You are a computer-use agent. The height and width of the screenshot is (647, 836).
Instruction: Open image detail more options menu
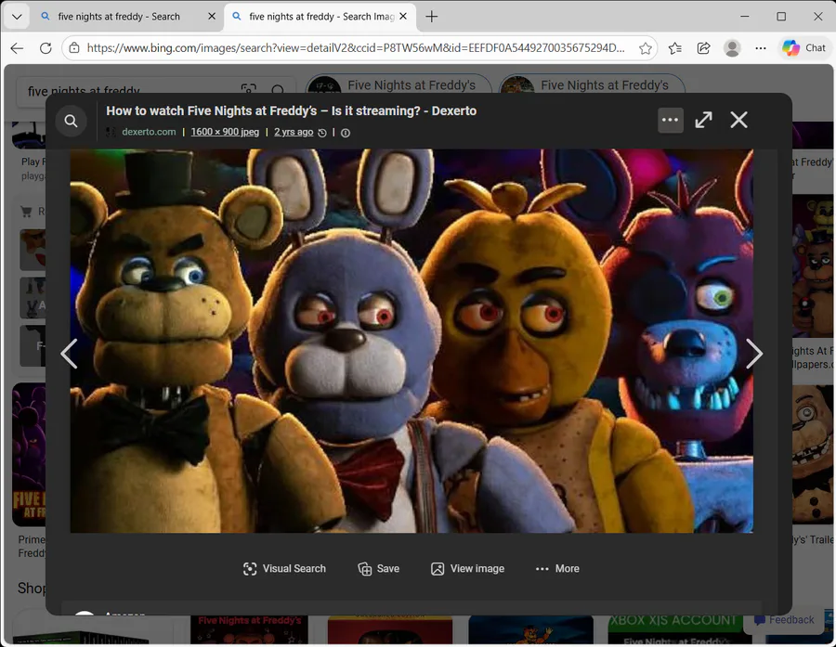click(670, 120)
